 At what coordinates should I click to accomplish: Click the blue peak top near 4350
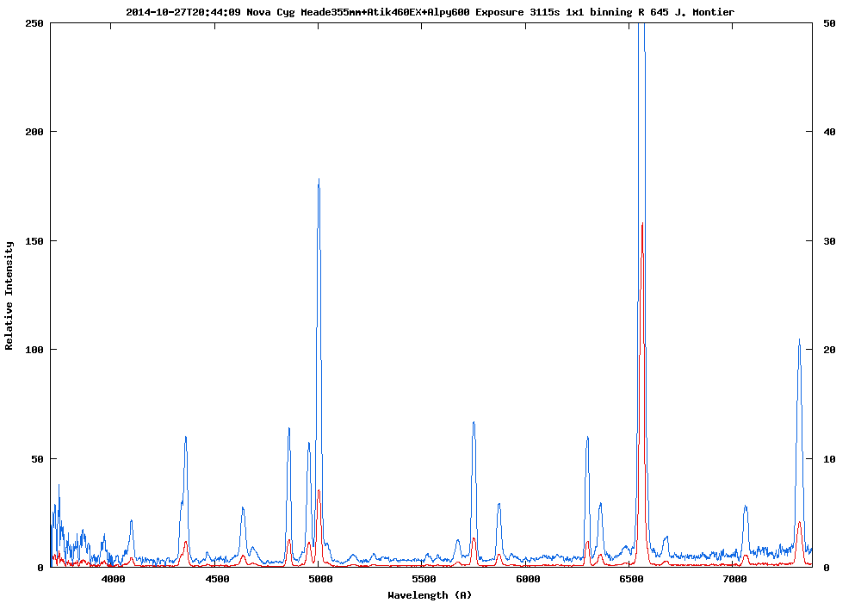click(185, 438)
